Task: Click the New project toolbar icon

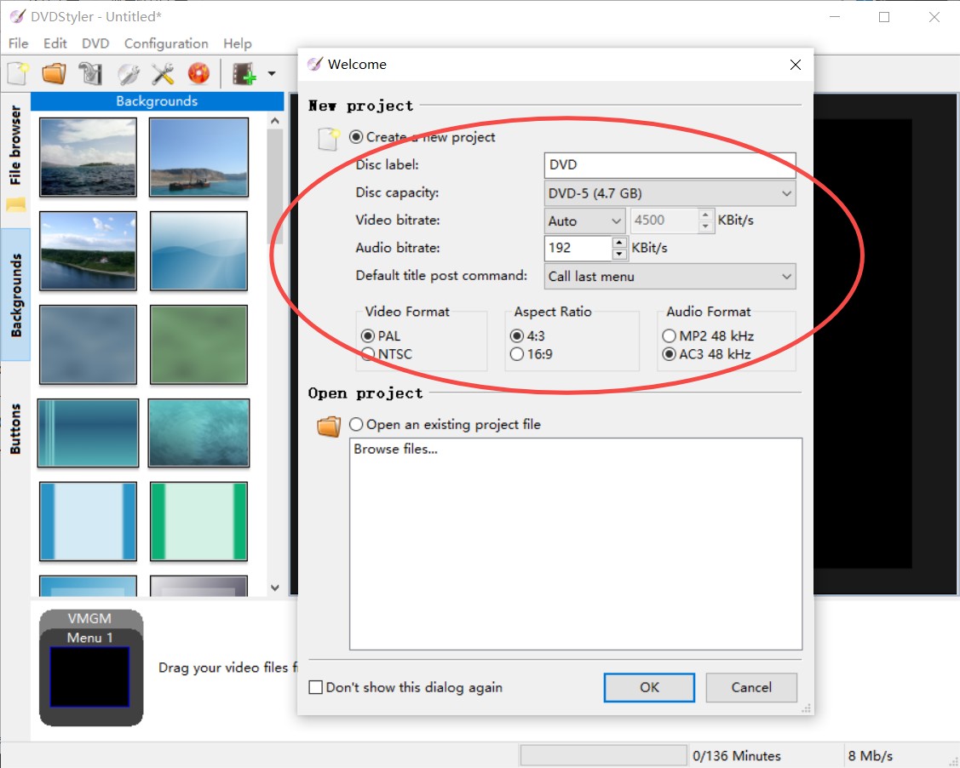Action: tap(19, 73)
